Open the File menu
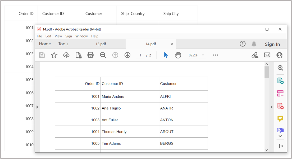The image size is (292, 159). 39,36
